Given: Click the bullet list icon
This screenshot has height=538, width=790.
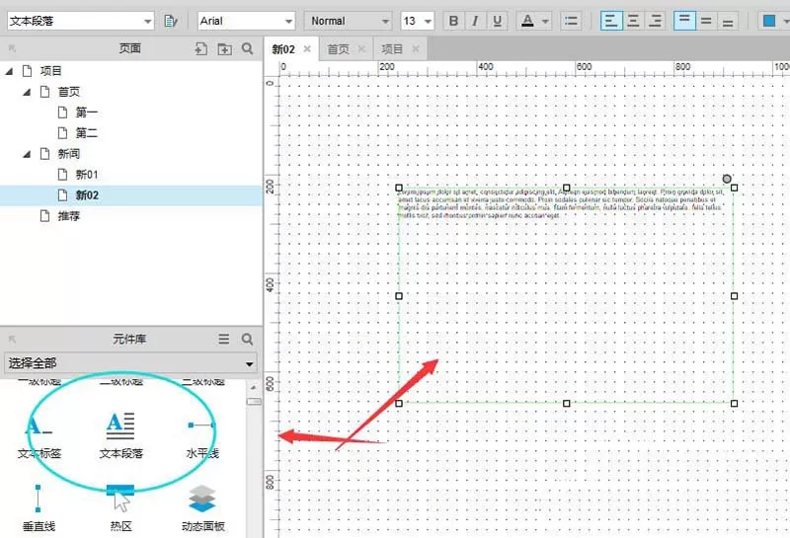Looking at the screenshot, I should pos(571,21).
